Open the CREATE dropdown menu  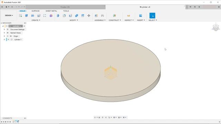point(36,20)
